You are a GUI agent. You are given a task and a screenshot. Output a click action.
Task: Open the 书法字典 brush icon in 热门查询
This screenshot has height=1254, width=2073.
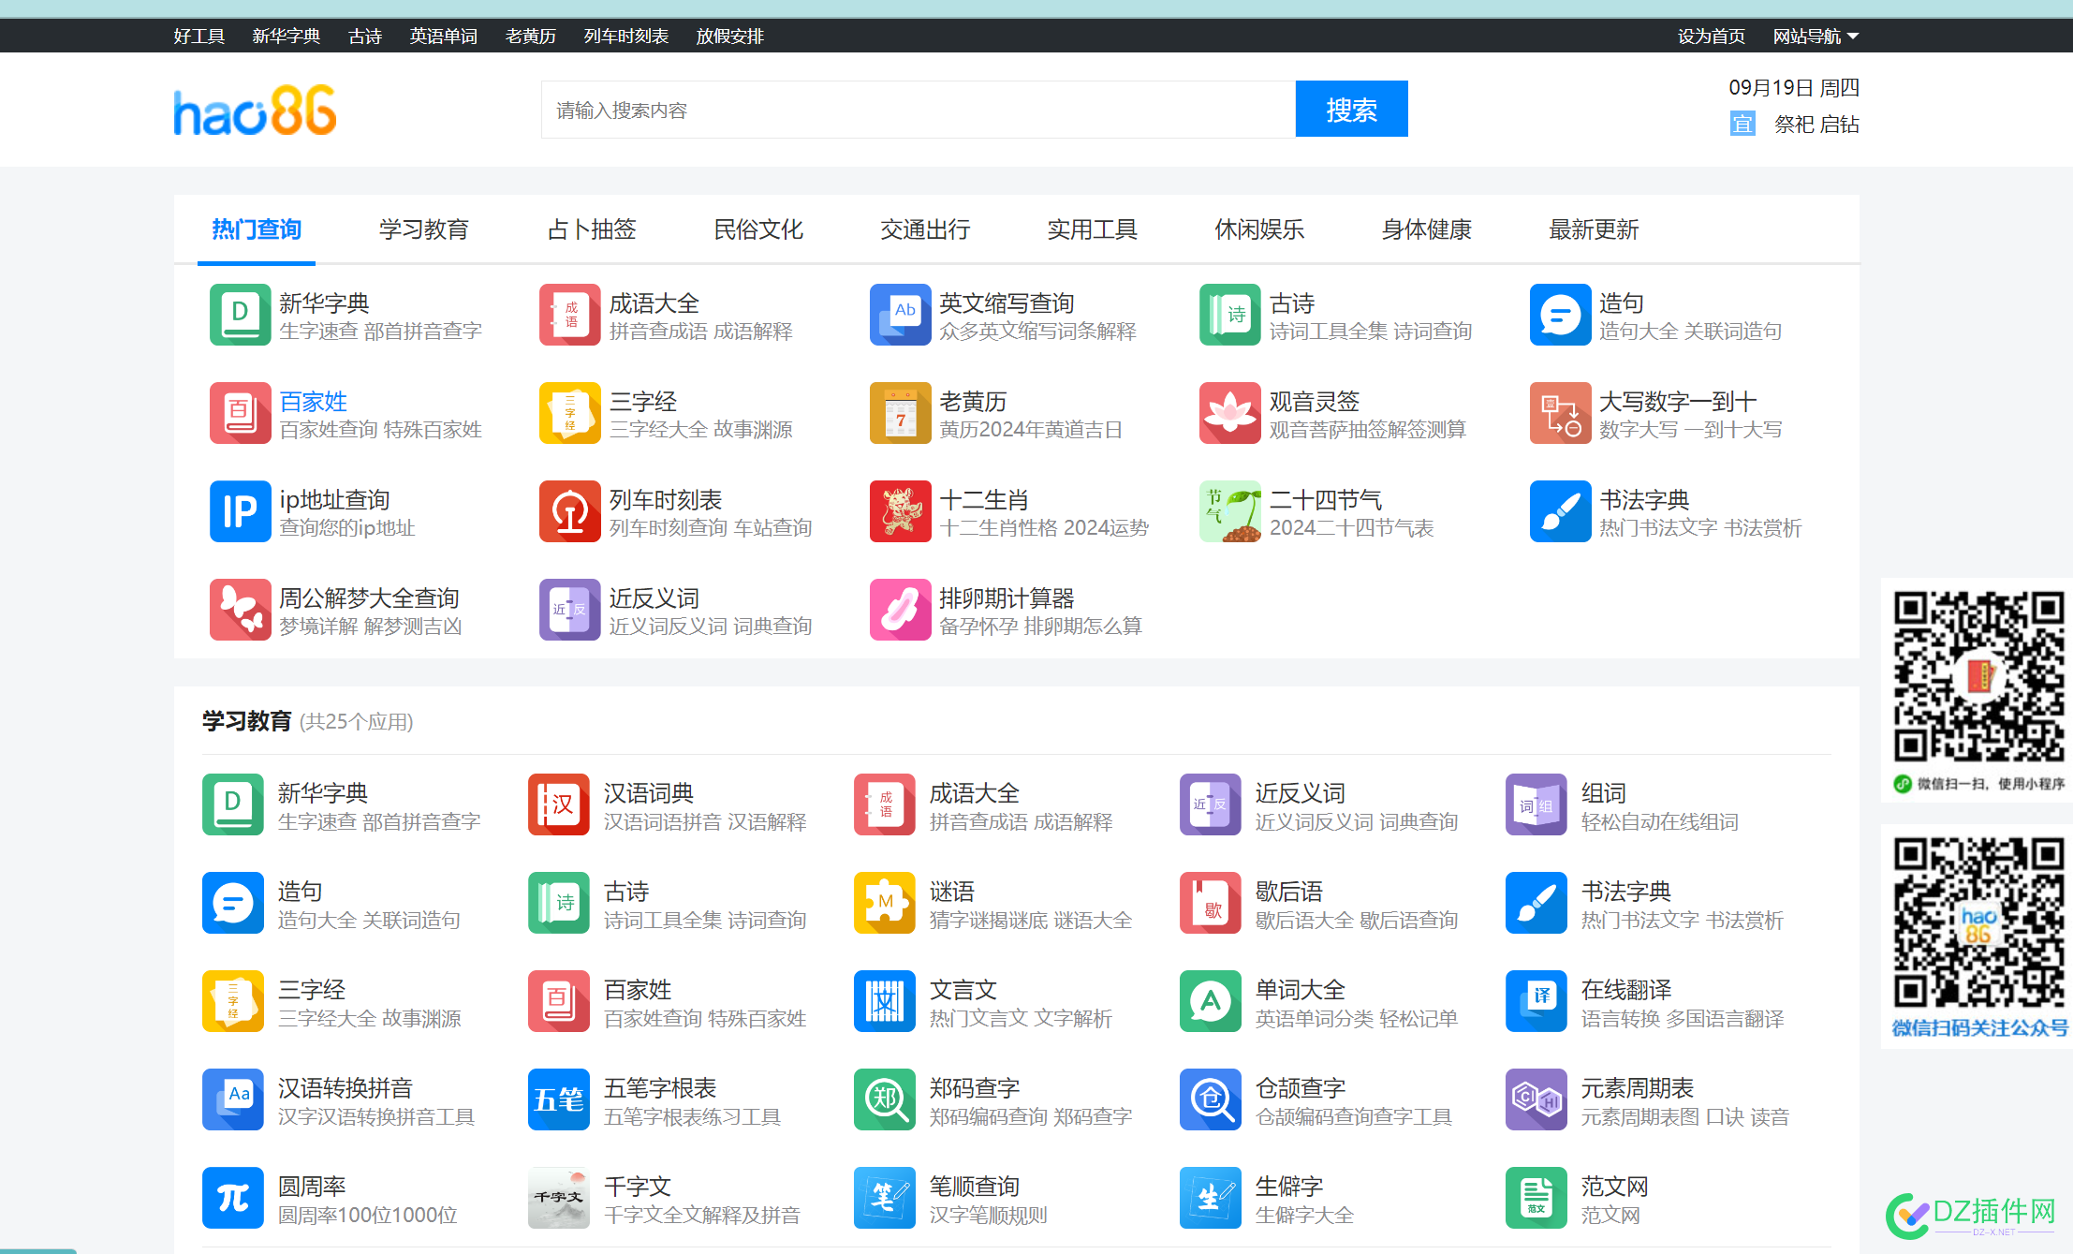coord(1560,511)
